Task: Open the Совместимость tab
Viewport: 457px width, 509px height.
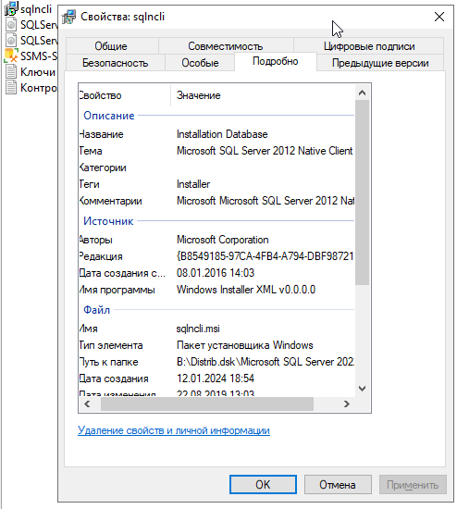Action: (226, 46)
